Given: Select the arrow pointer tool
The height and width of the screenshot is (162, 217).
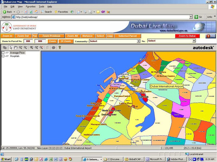Looking at the screenshot, I should pos(11,48).
